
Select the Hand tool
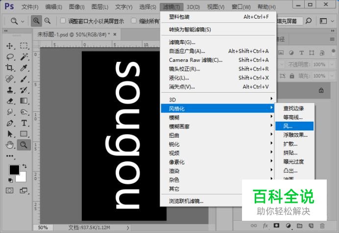pos(9,145)
